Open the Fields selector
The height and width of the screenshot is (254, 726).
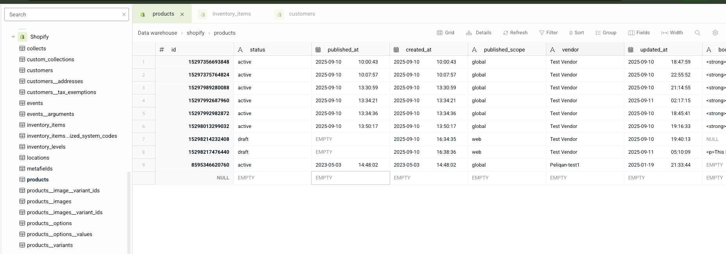pyautogui.click(x=639, y=33)
